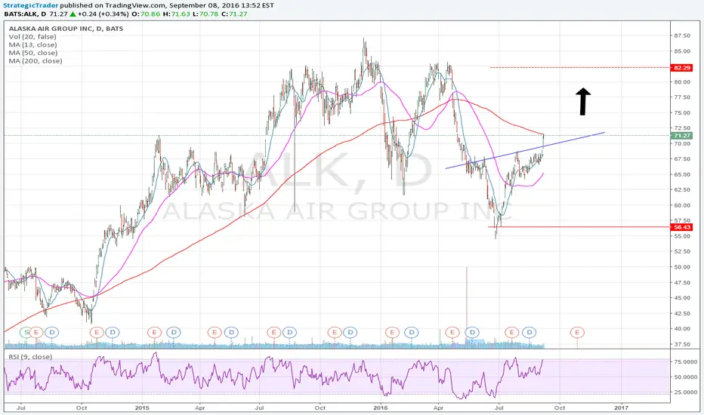This screenshot has height=415, width=704.
Task: Open the first dividend marker D near Jul 2014
Action: [x=52, y=333]
